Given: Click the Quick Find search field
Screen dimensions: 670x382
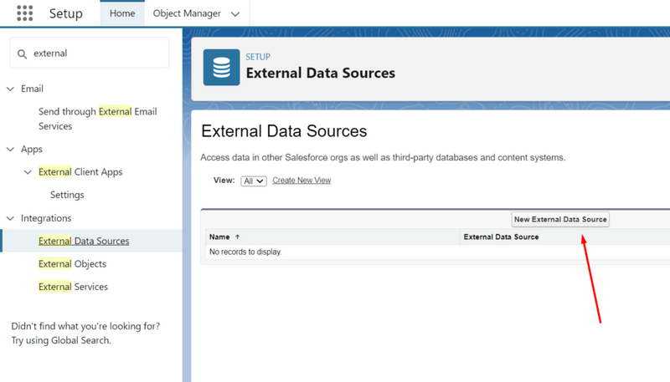Looking at the screenshot, I should (90, 53).
